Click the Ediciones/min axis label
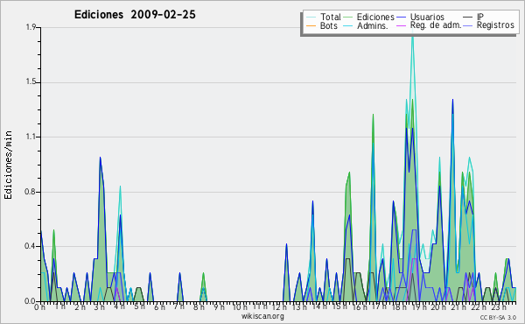The height and width of the screenshot is (324, 525). coord(8,165)
